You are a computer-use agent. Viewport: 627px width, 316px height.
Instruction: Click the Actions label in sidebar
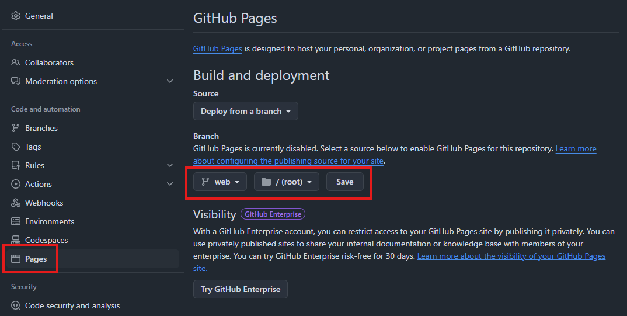[x=39, y=184]
